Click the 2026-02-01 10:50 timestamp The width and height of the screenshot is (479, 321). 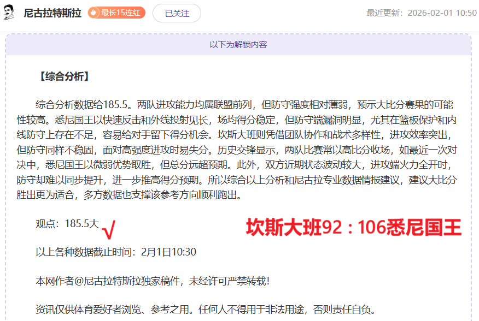click(442, 13)
